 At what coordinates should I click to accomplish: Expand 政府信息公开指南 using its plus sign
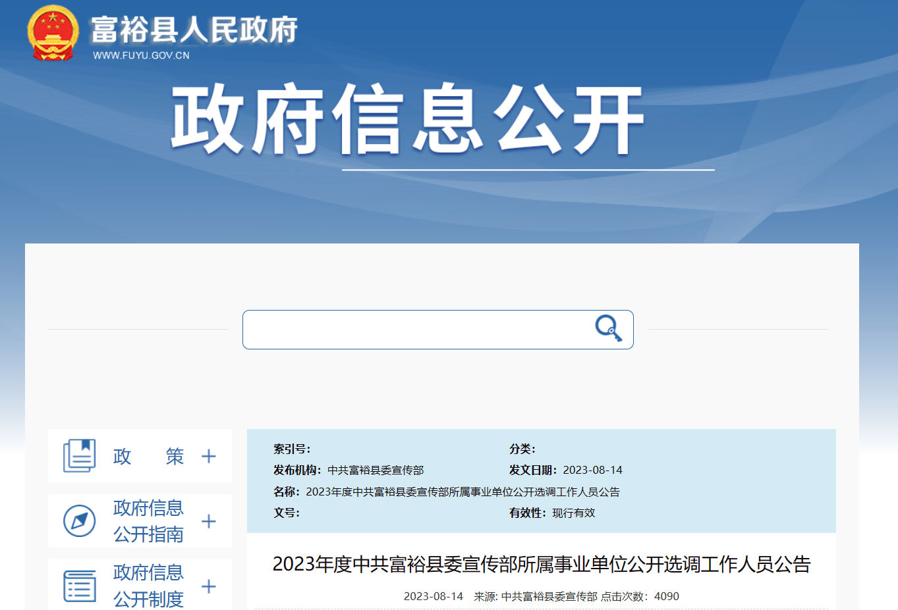tap(209, 521)
